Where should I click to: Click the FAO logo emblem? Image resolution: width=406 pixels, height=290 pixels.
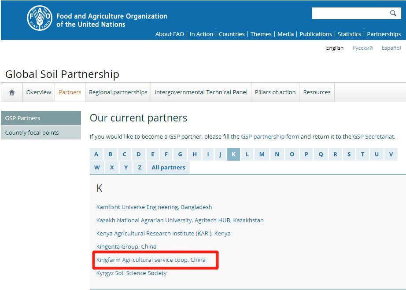coord(40,18)
